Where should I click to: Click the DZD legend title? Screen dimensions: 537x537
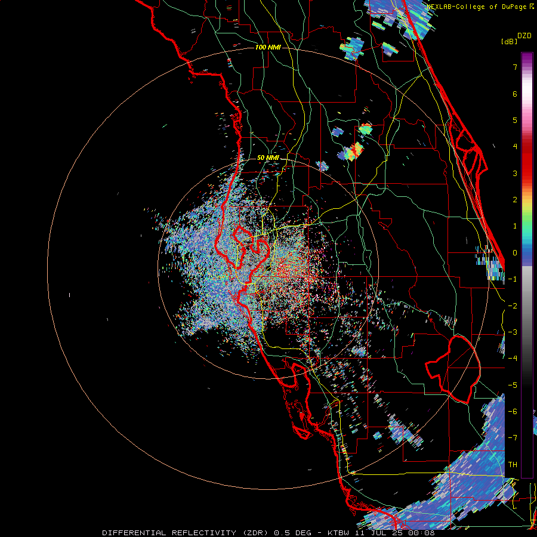(524, 36)
